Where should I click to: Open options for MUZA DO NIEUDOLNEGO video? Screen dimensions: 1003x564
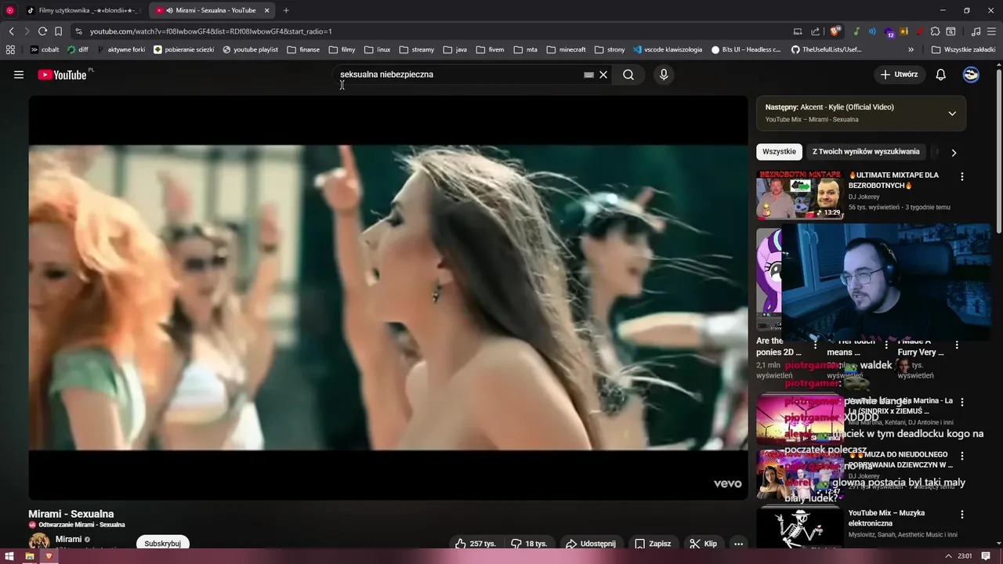(962, 456)
